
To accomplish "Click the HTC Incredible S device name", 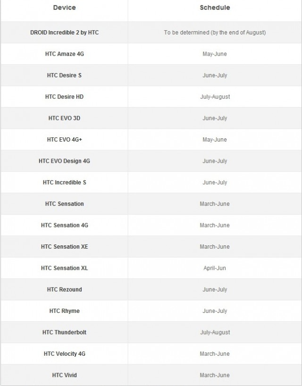I will pos(65,183).
